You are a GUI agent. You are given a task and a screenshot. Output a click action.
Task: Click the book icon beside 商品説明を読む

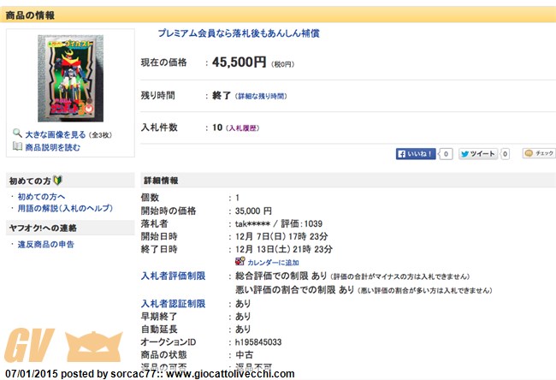(17, 147)
